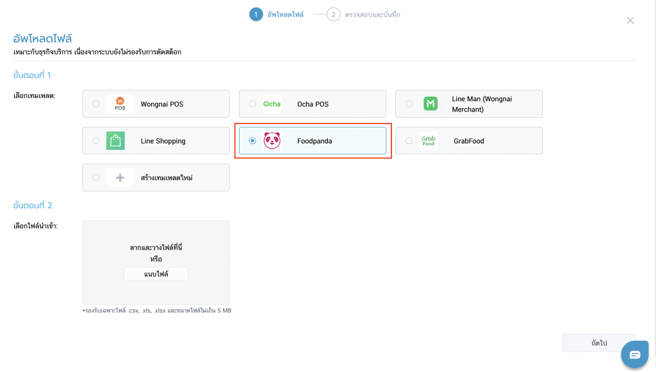
Task: Select the Foodpanda radio button
Action: tap(252, 140)
